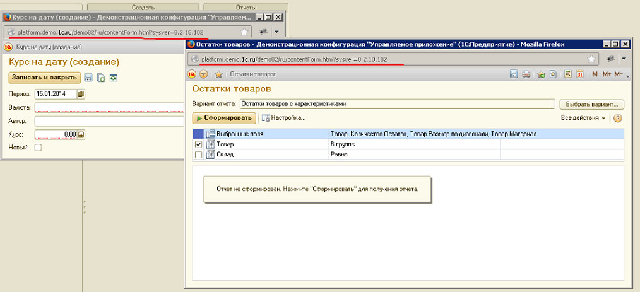Click the Вариант отчета field

coord(397,104)
